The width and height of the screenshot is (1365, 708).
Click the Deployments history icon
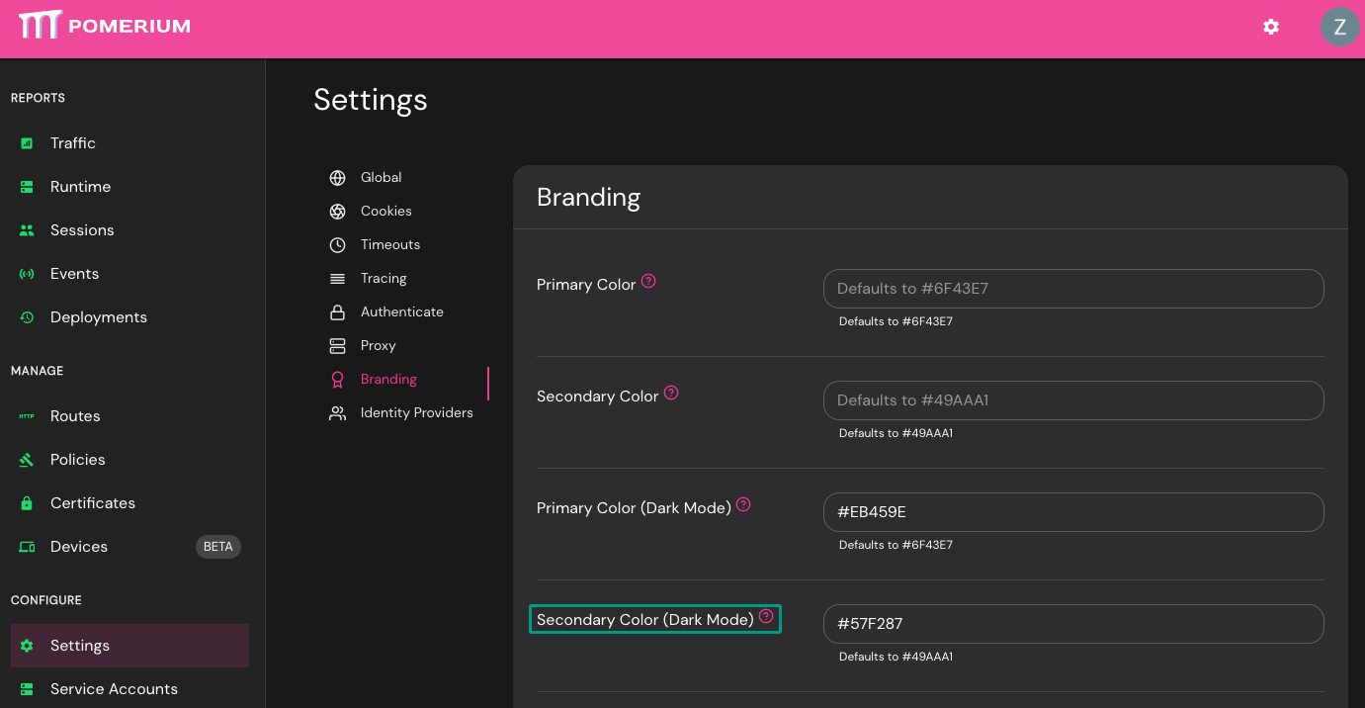pos(26,316)
